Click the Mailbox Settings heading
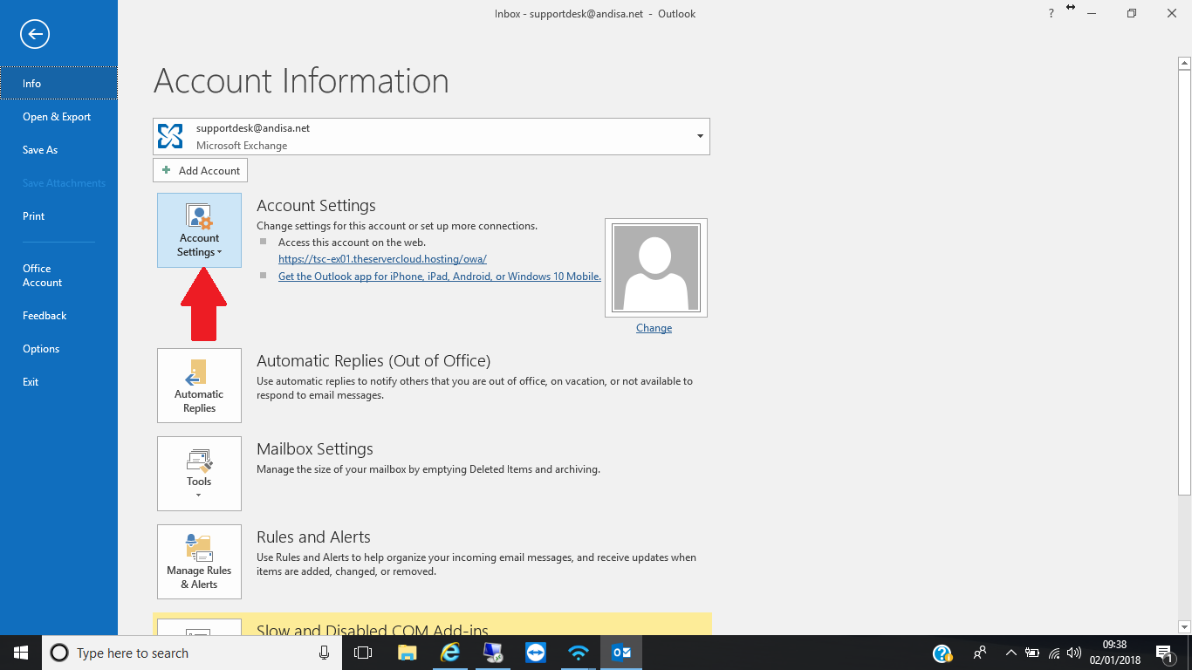Image resolution: width=1192 pixels, height=670 pixels. 315,448
